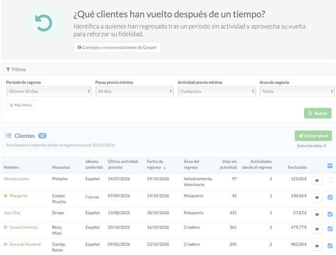This screenshot has width=336, height=255.
Task: Open Consejos y recomendaciones de Gespet
Action: [x=117, y=47]
